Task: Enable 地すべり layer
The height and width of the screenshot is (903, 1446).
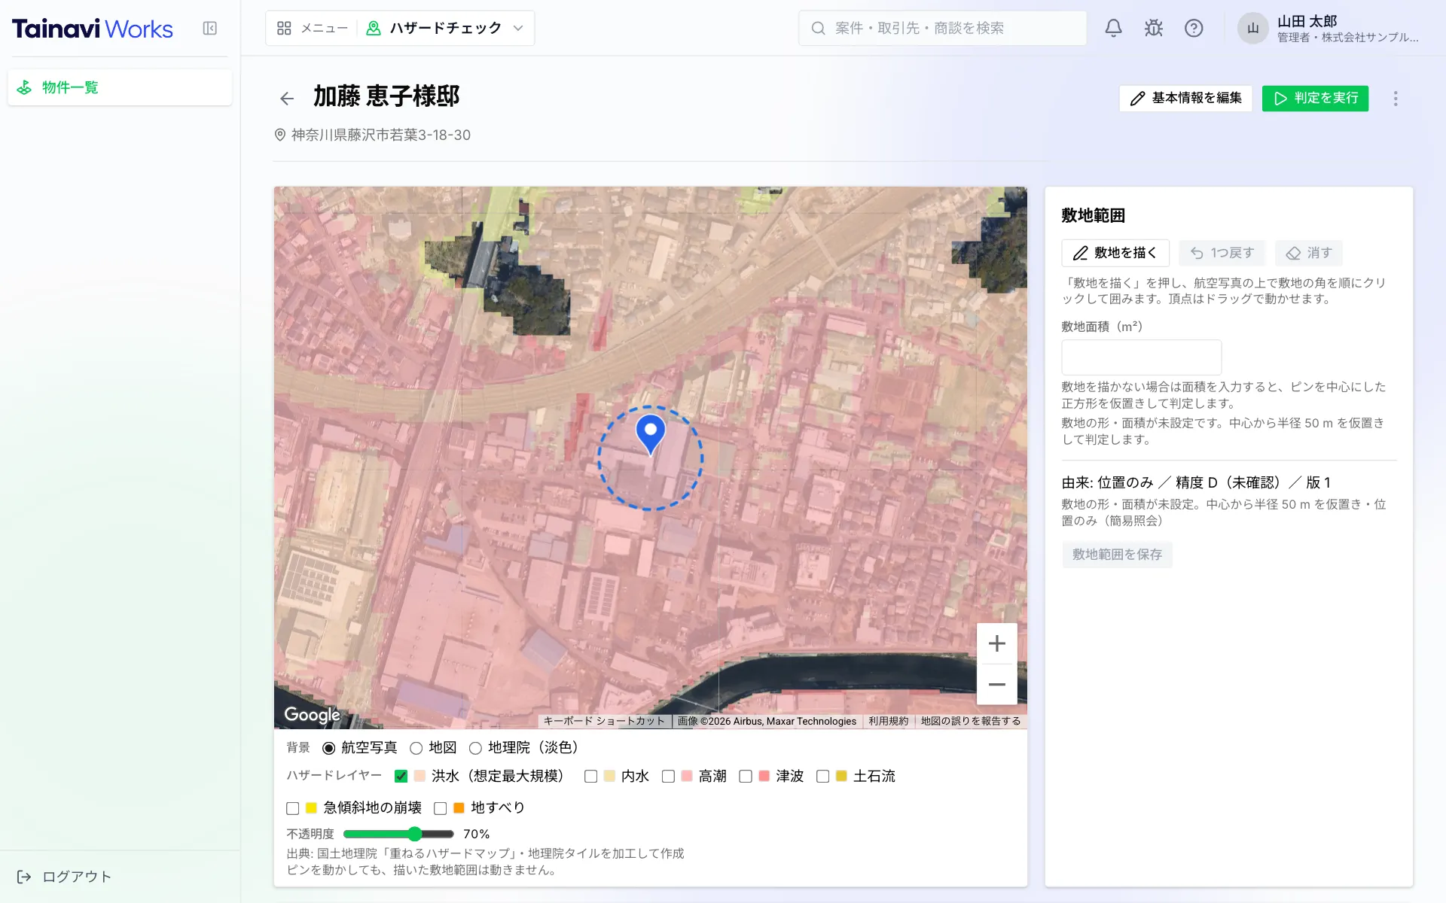Action: click(441, 808)
